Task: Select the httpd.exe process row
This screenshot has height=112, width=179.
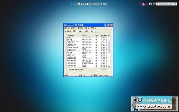Action: coord(87,56)
